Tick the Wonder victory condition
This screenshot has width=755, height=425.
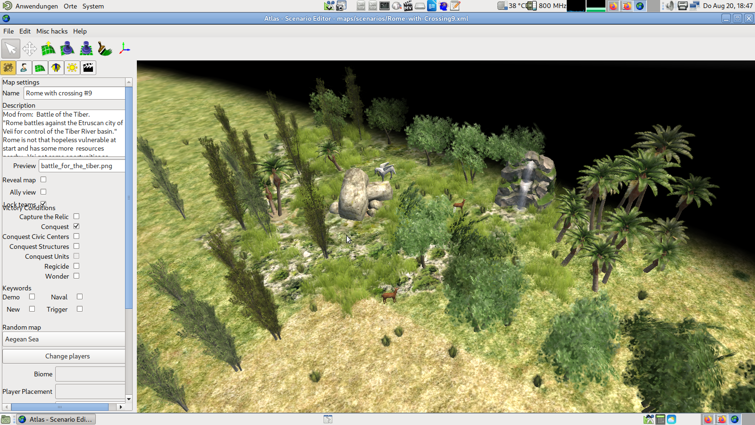(x=76, y=276)
